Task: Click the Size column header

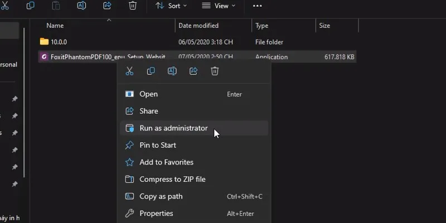Action: (324, 26)
